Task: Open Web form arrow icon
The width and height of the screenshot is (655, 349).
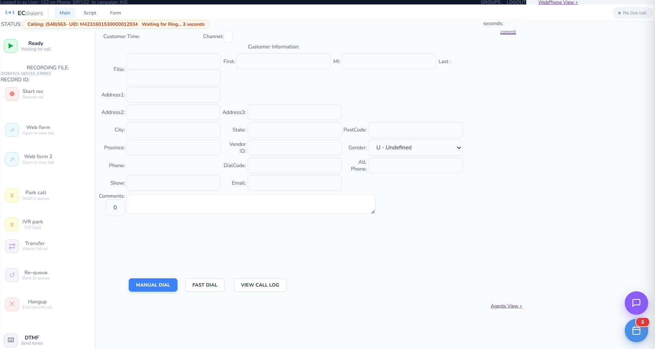Action: (x=12, y=130)
